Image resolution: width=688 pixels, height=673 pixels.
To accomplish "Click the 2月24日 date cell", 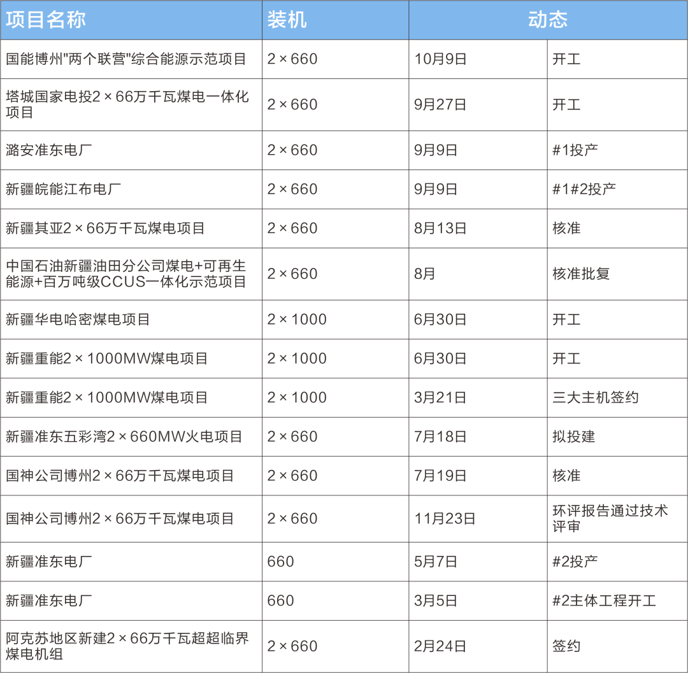I will [x=478, y=646].
